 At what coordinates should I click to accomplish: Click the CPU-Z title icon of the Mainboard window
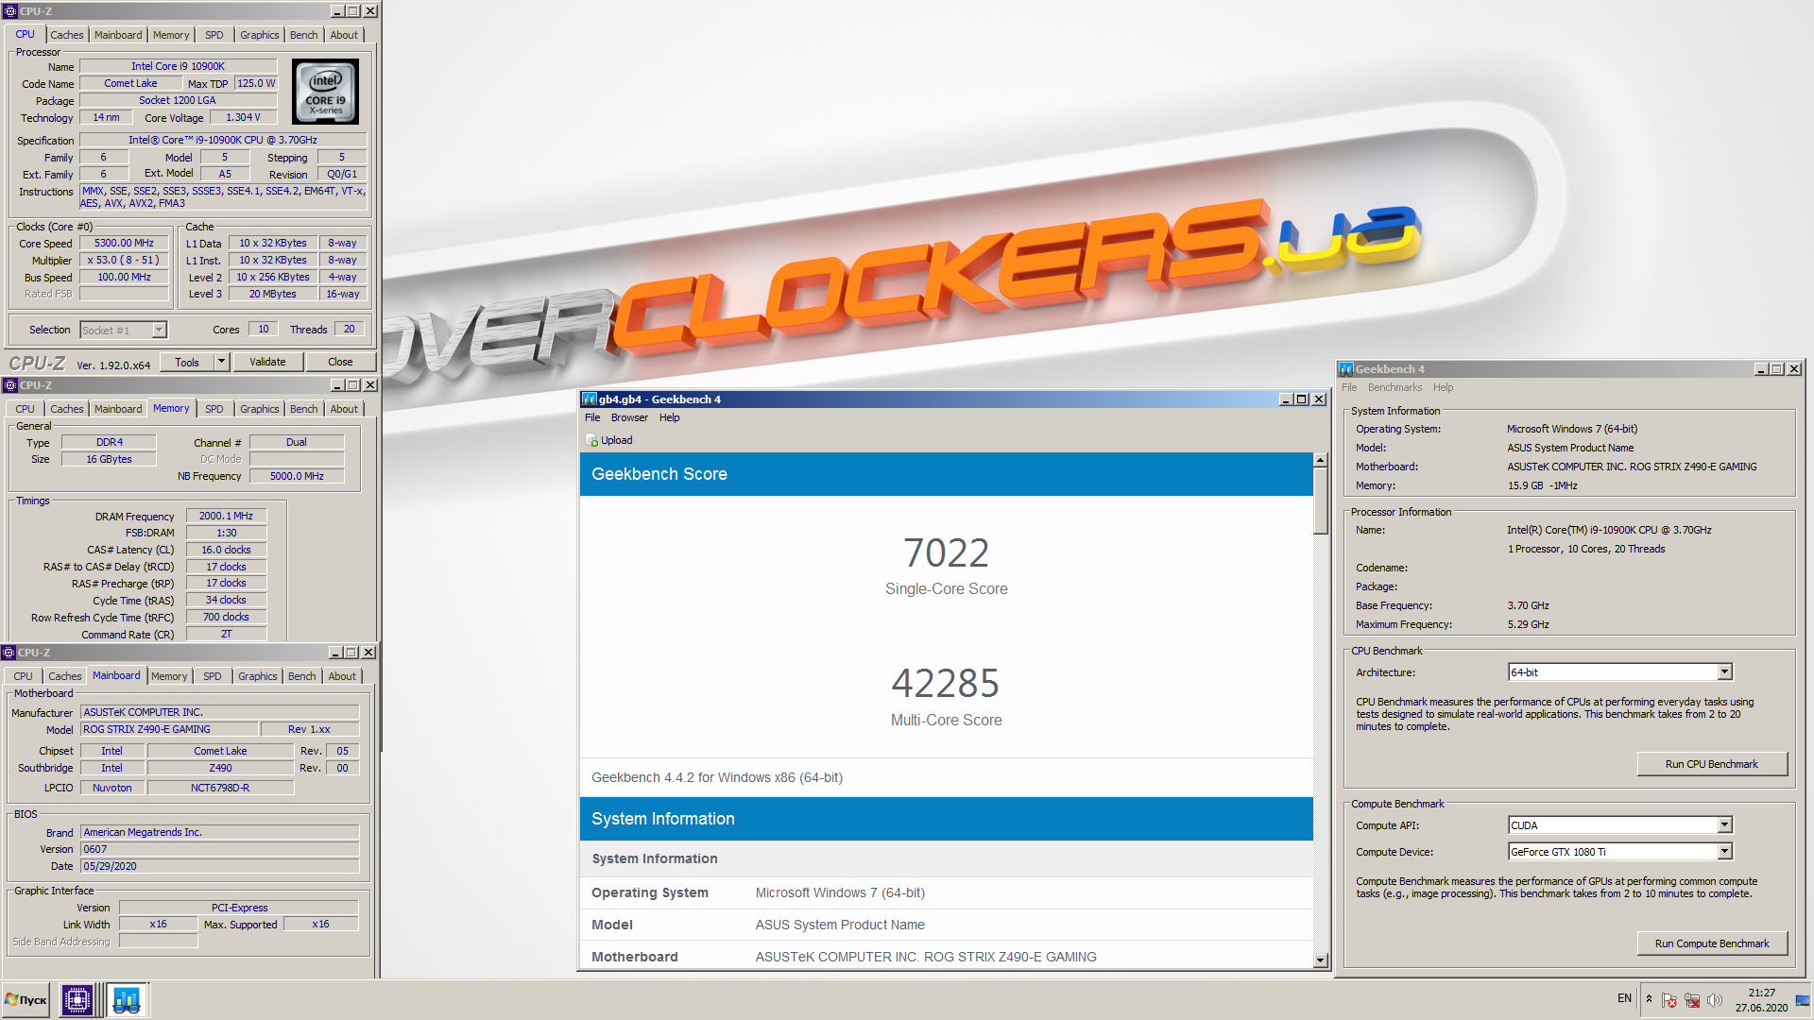tap(9, 653)
